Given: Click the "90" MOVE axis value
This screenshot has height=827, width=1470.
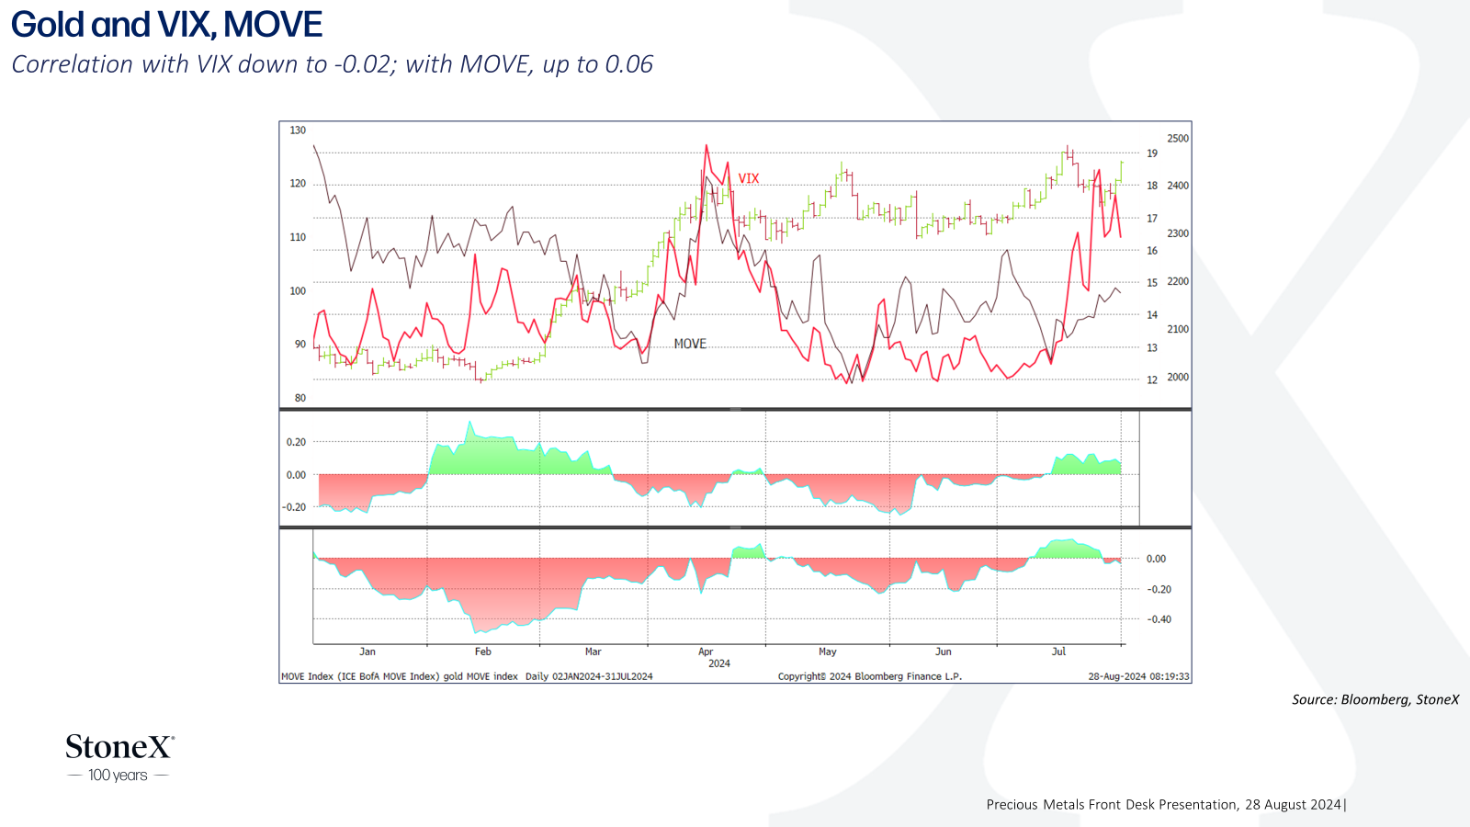Looking at the screenshot, I should 300,345.
